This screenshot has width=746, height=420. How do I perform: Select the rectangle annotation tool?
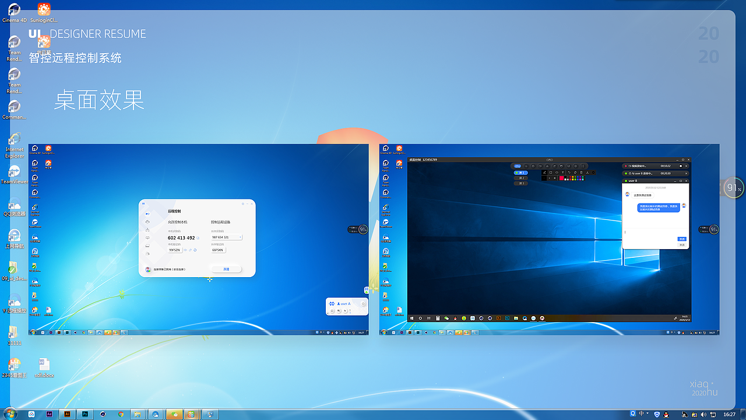(551, 173)
